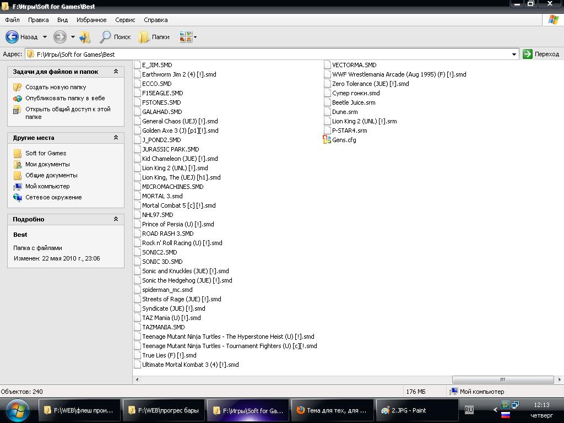
Task: Open the Views mode icon
Action: pos(186,37)
